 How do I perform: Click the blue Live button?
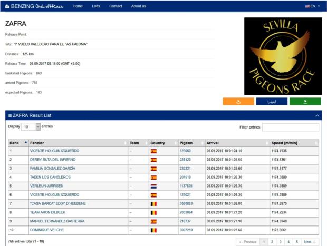(x=272, y=102)
